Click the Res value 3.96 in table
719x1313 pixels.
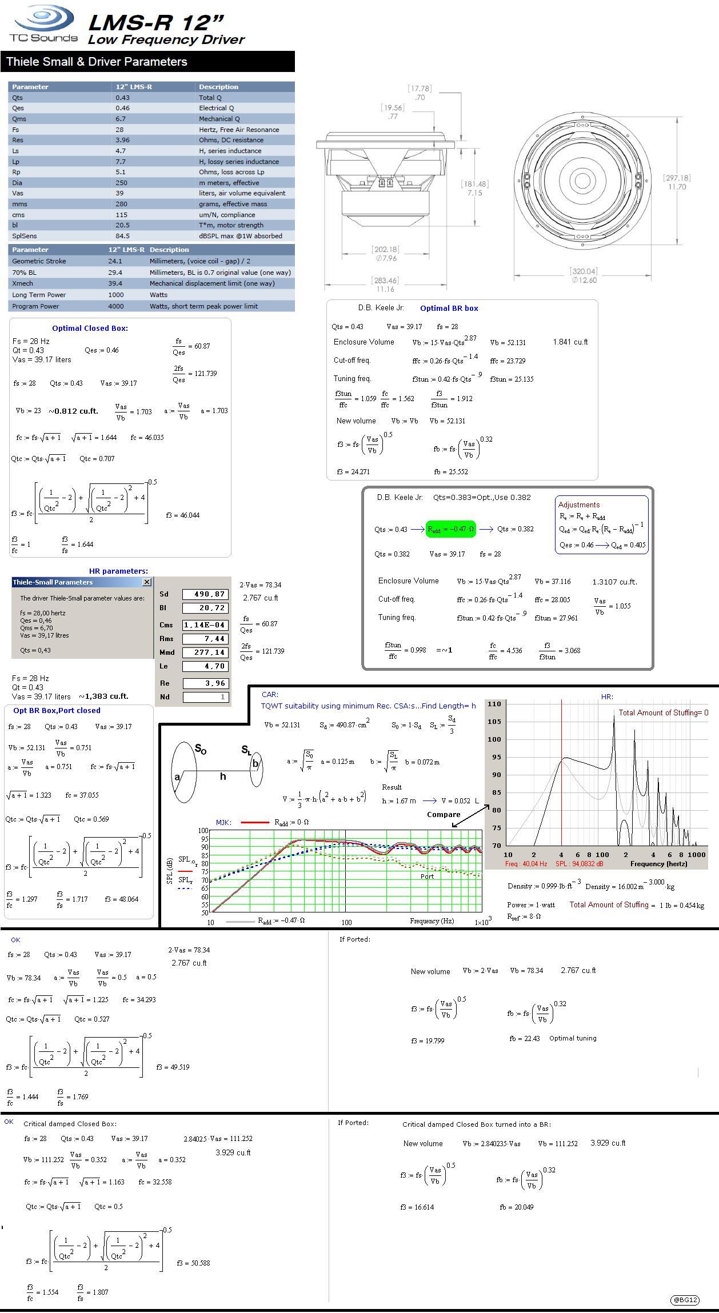coord(122,140)
